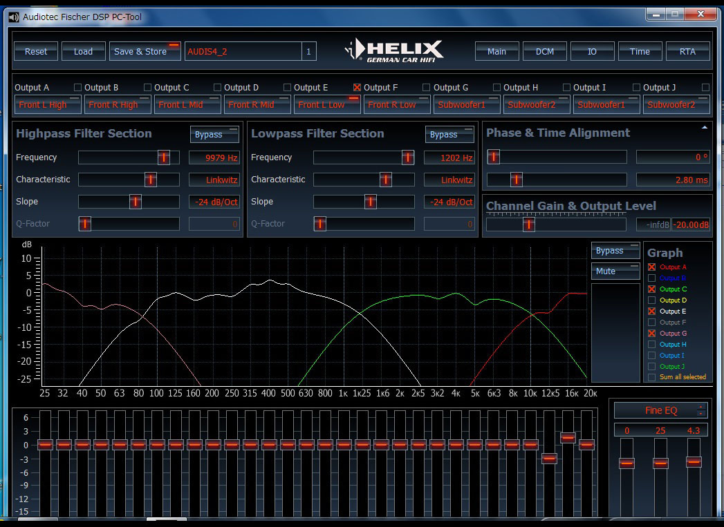
Task: Click the AUDIS4_2 preset name field
Action: click(x=242, y=51)
